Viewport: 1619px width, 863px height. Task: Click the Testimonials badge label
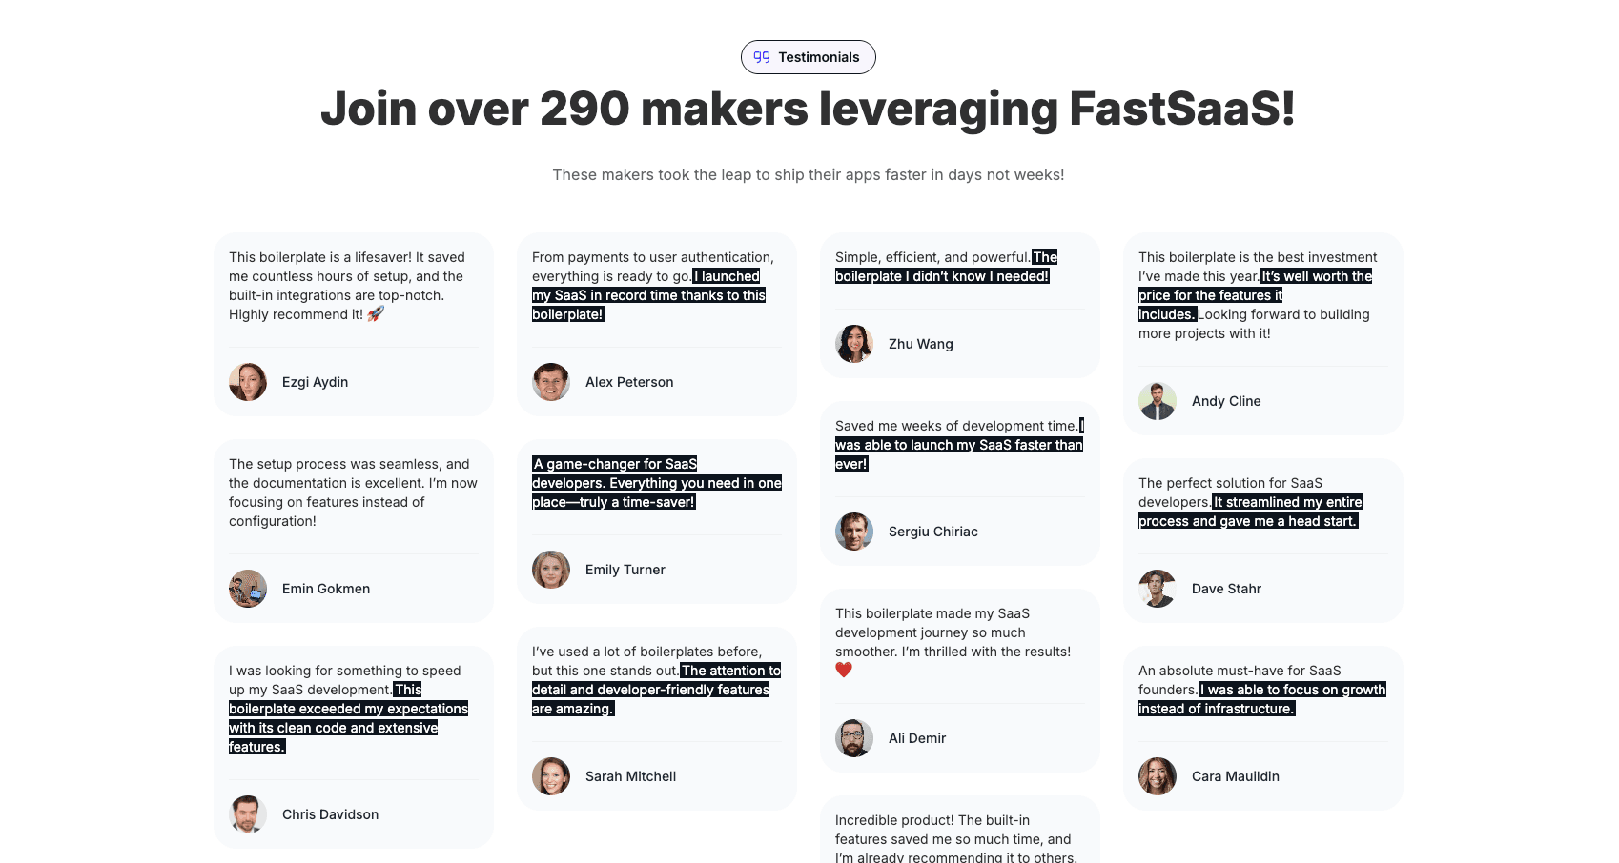point(819,57)
